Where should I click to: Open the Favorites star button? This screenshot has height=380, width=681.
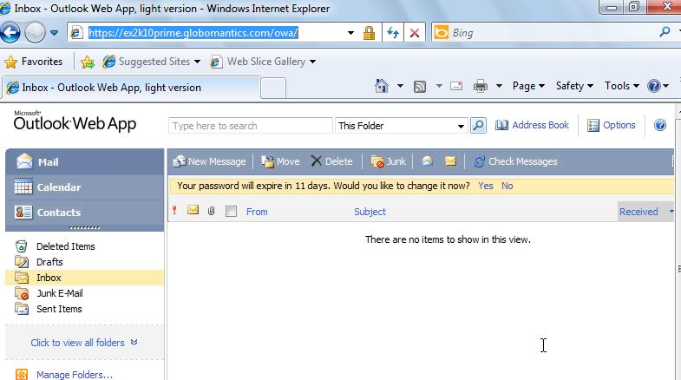[34, 62]
